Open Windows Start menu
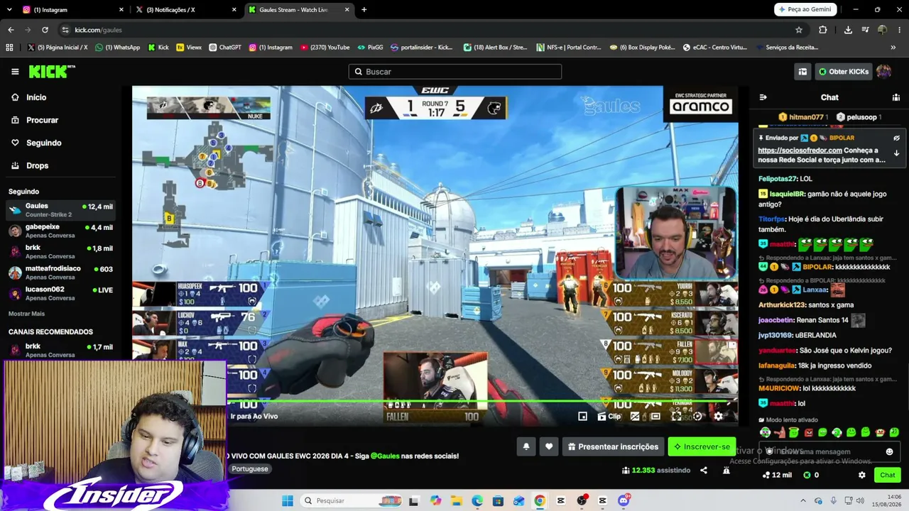909x511 pixels. [x=288, y=501]
